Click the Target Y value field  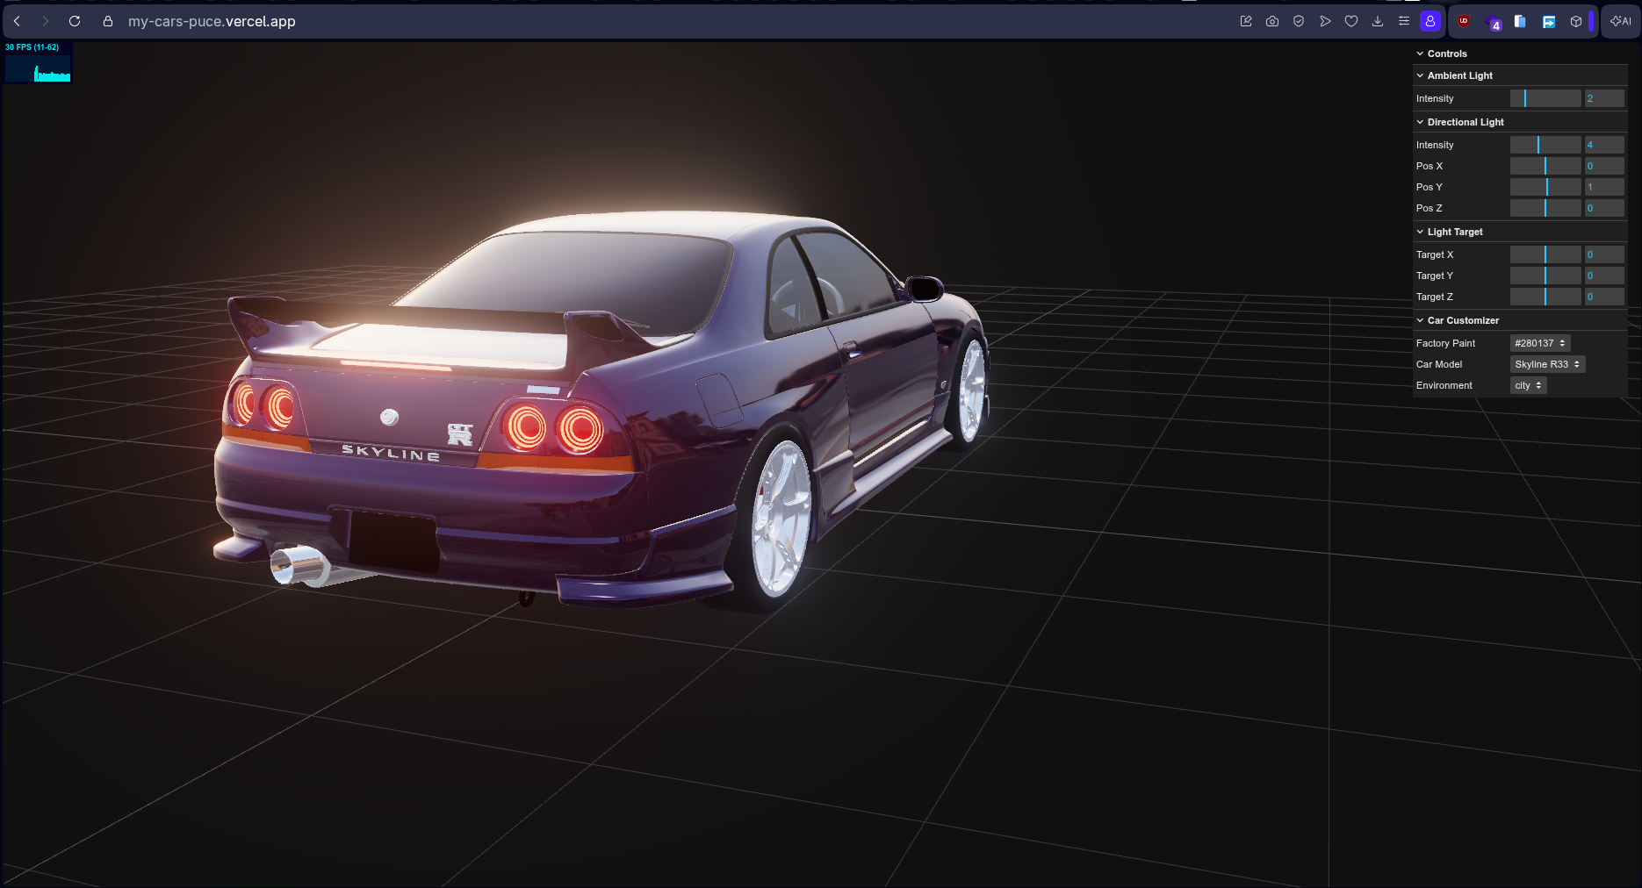click(1604, 276)
